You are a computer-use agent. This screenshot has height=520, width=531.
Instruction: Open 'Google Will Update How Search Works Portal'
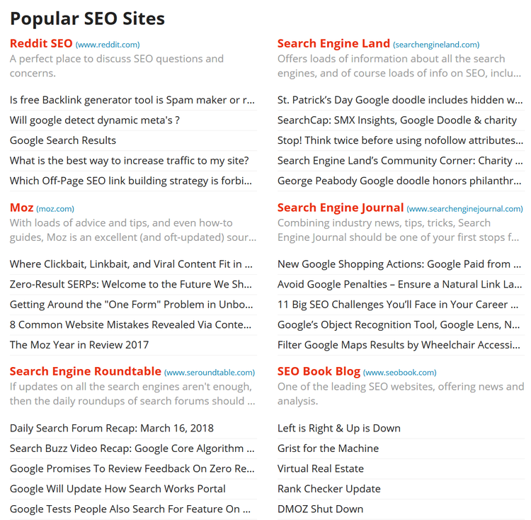pyautogui.click(x=118, y=489)
